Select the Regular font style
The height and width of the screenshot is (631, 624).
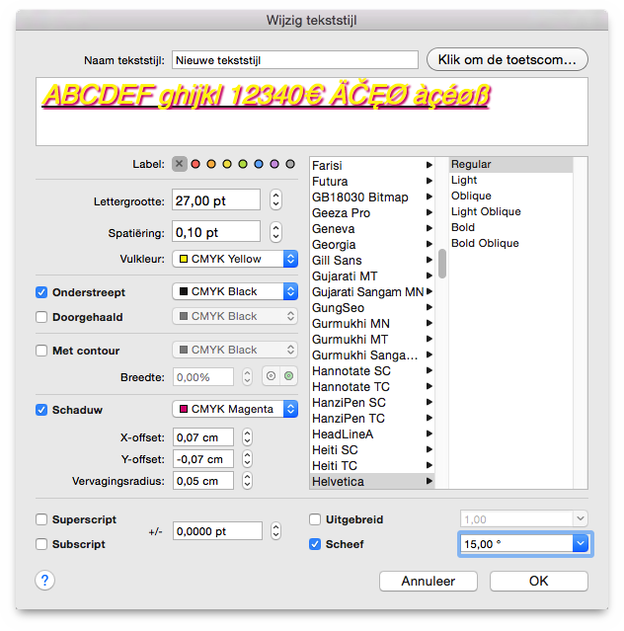tap(510, 164)
